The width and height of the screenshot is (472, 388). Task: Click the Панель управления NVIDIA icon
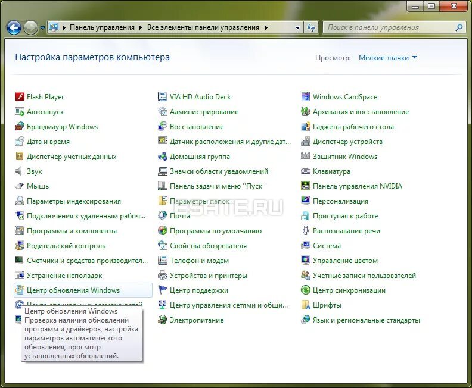tap(306, 186)
